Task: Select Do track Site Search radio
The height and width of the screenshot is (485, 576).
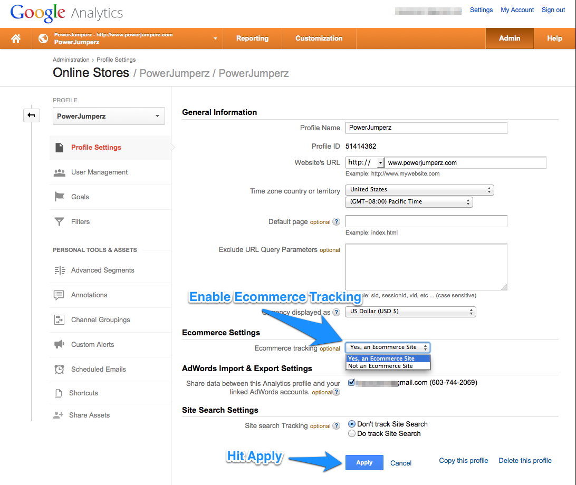Action: [x=351, y=433]
